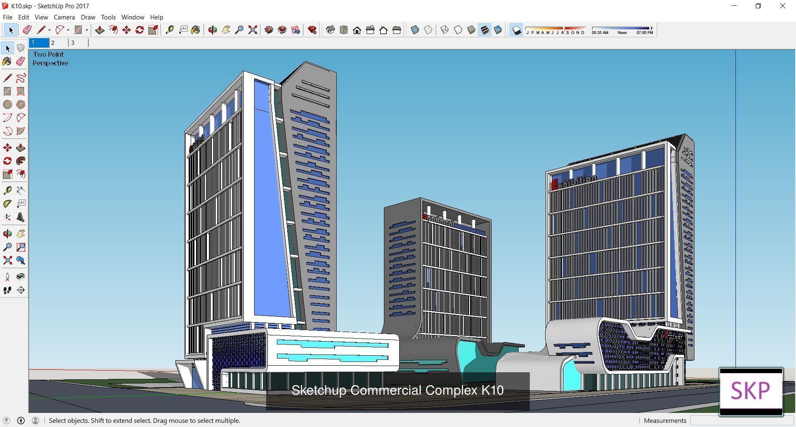Switch to Left view
This screenshot has height=427, width=796.
point(397,30)
